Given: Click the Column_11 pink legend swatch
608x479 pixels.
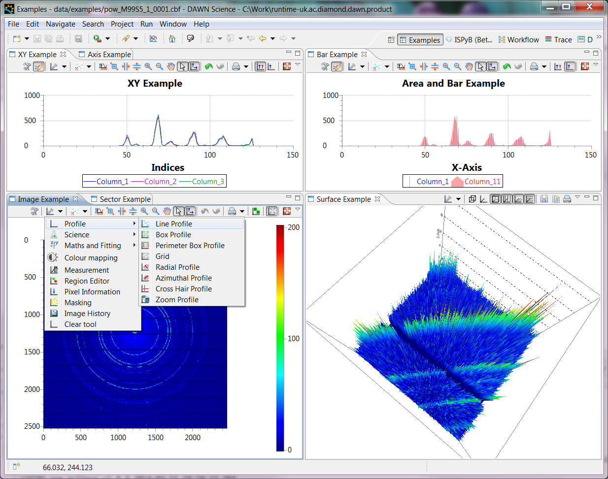Looking at the screenshot, I should pyautogui.click(x=457, y=182).
